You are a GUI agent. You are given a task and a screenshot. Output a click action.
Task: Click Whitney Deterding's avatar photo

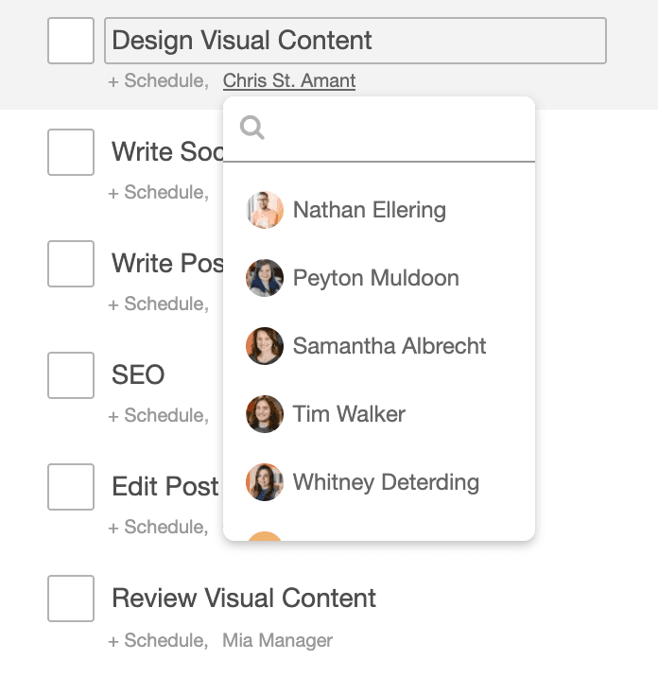[265, 482]
